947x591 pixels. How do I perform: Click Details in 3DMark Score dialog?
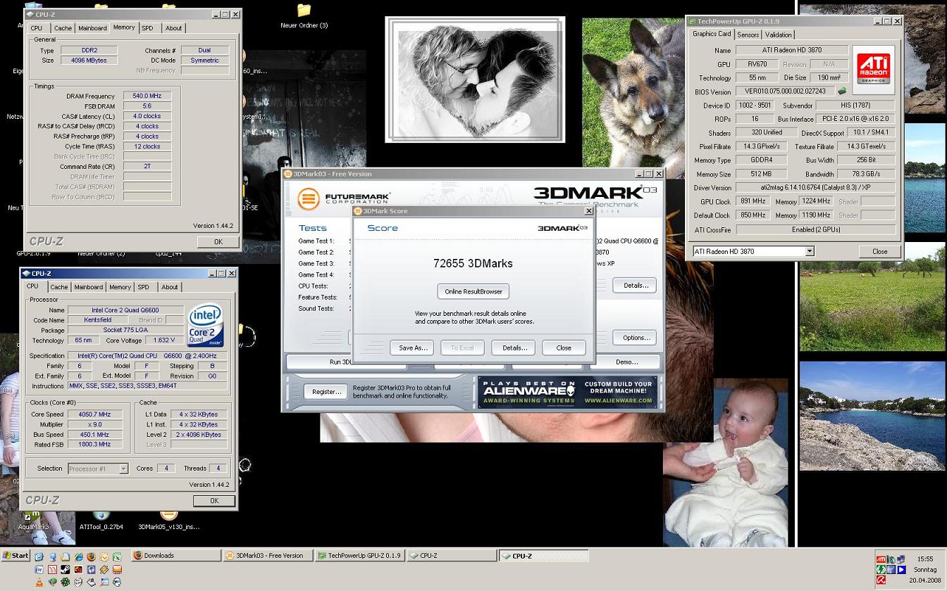tap(514, 348)
